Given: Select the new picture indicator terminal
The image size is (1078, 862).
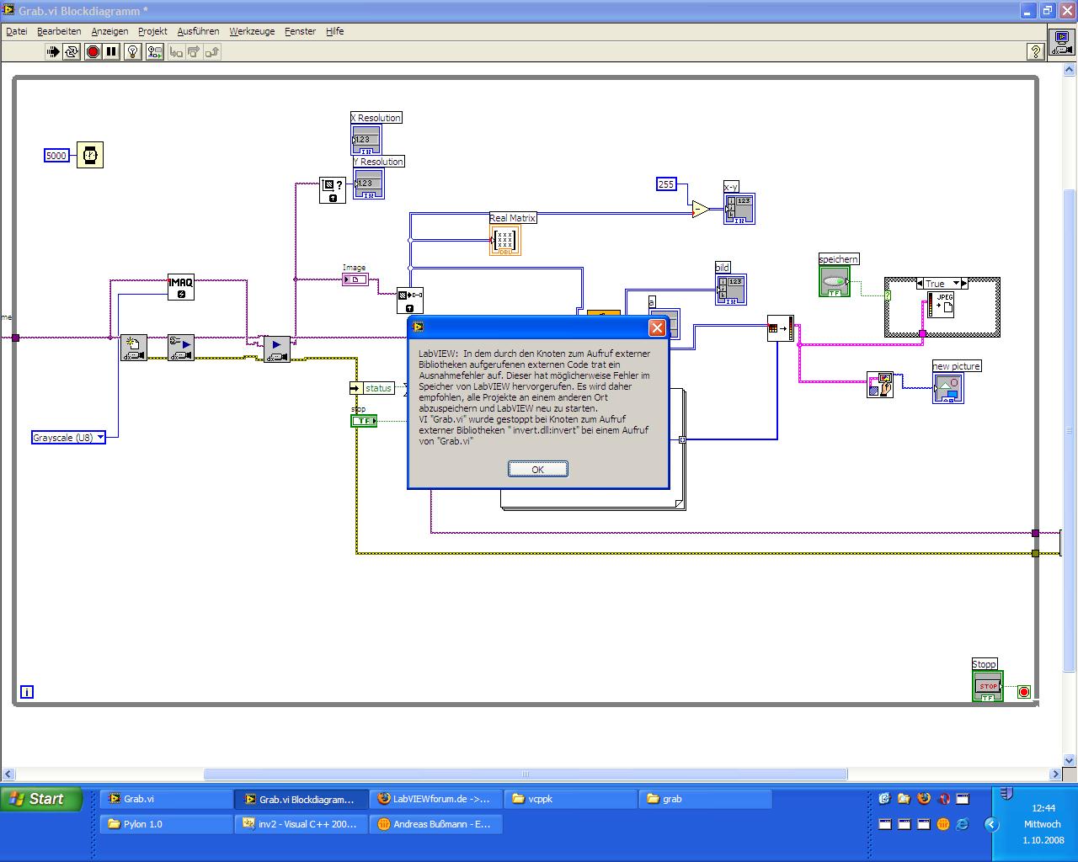Looking at the screenshot, I should (948, 388).
